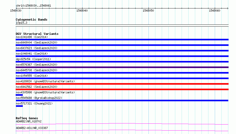
Task: Open variant nsv6442562 (Sedlazeck2020) label
Action: point(37,87)
